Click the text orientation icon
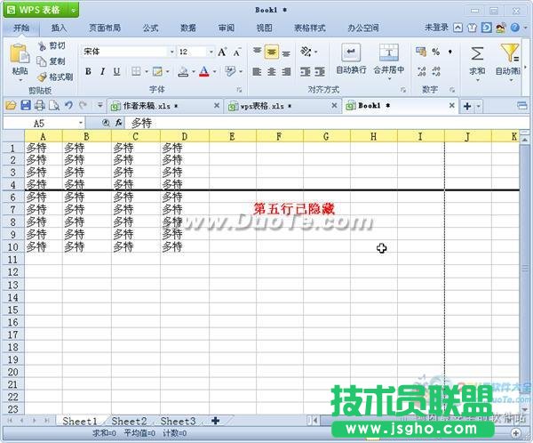Viewport: 533px width, 443px height. 306,52
